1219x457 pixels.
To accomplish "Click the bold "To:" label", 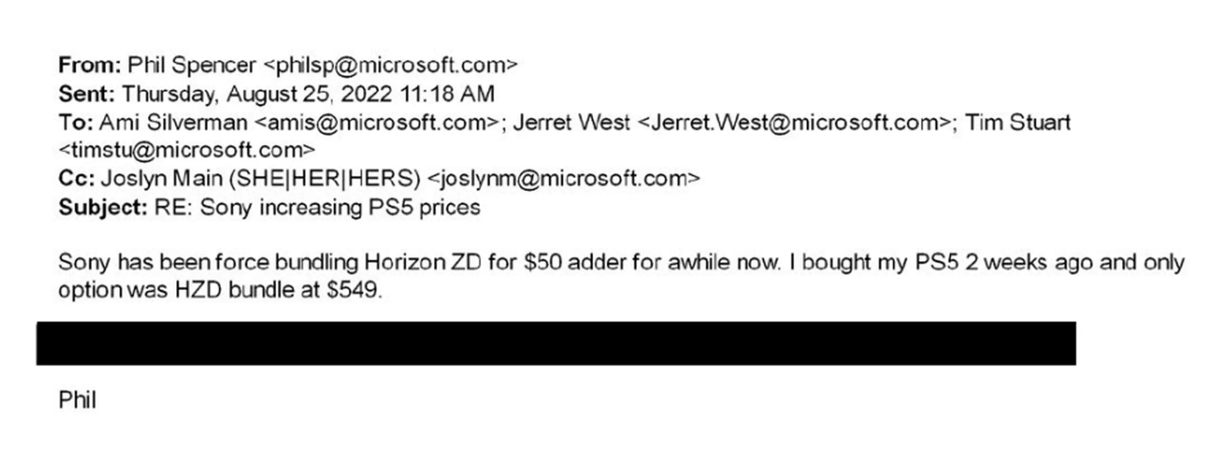I will [x=76, y=123].
